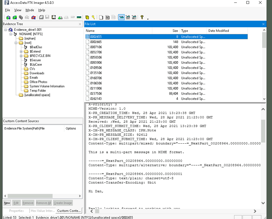Click the file icon beside 0002665
Image resolution: width=272 pixels, height=219 pixels.
(x=87, y=42)
